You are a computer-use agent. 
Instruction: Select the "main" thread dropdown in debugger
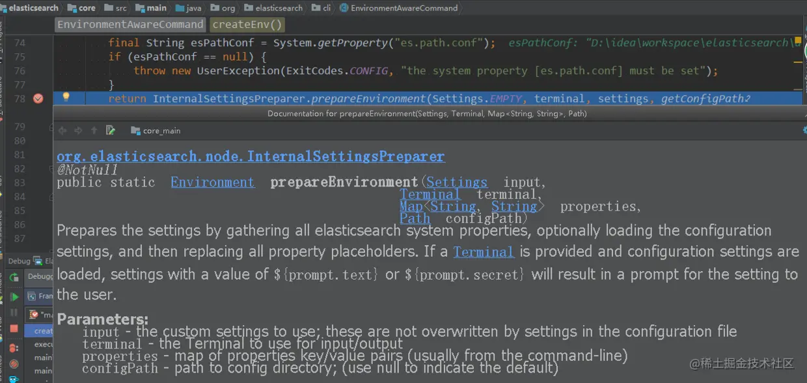pyautogui.click(x=40, y=315)
